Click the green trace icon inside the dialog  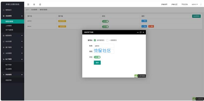tap(136, 76)
